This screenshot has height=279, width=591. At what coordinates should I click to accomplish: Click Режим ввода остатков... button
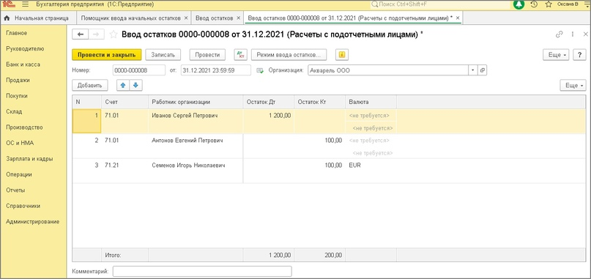(x=289, y=55)
